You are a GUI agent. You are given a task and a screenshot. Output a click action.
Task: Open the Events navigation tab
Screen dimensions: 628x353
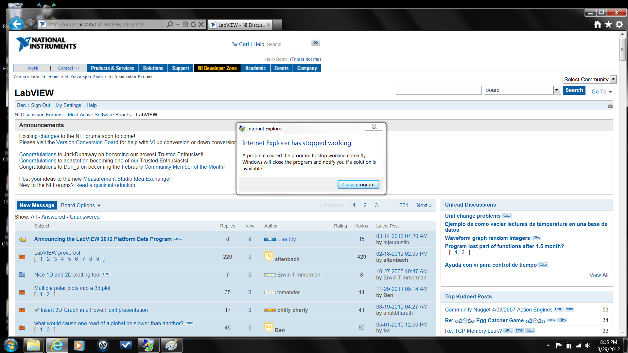[x=281, y=68]
